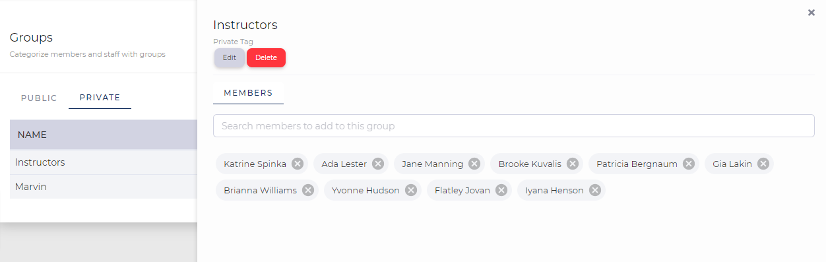Image resolution: width=826 pixels, height=262 pixels.
Task: Delete the Instructors tag
Action: tap(266, 57)
